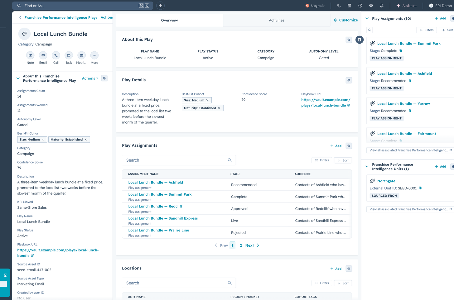454x300 pixels.
Task: Switch to the Activities tab
Action: pos(277,20)
